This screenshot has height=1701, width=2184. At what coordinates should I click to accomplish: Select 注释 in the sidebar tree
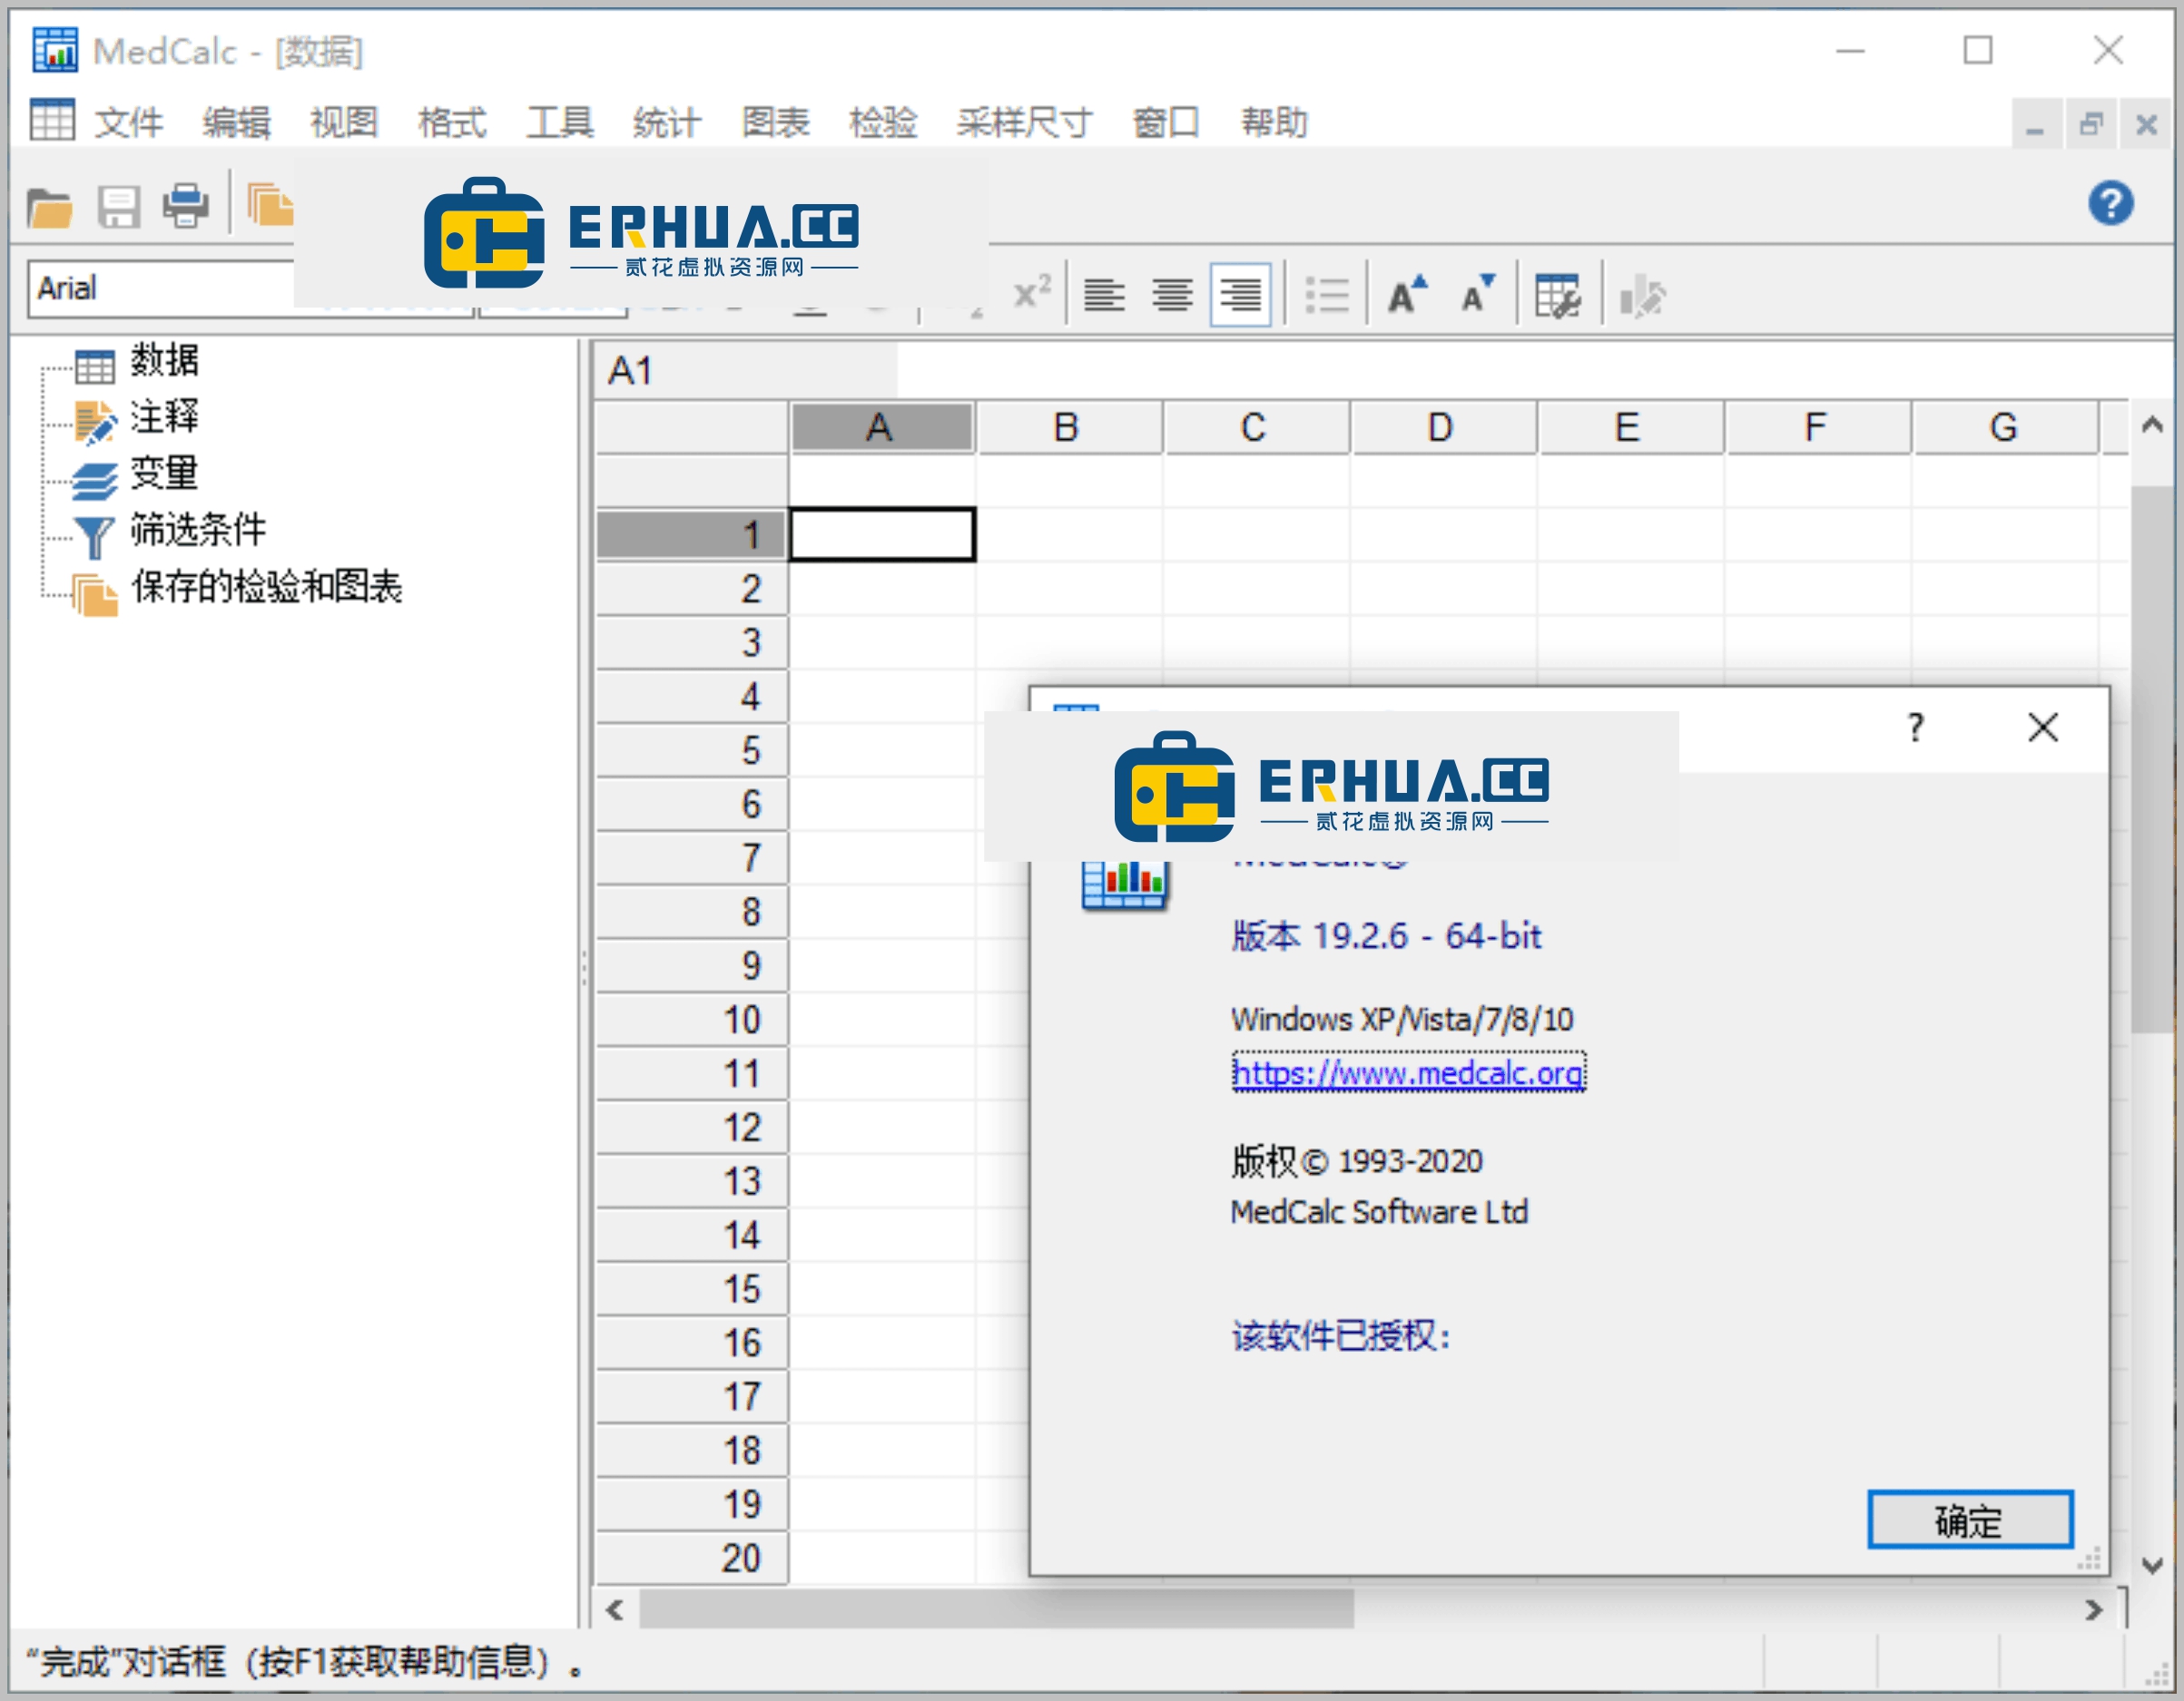(164, 417)
